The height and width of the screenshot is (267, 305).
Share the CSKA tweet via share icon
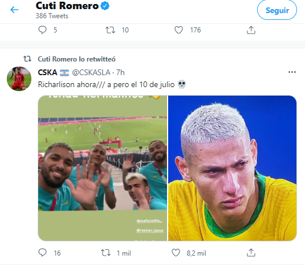(251, 253)
